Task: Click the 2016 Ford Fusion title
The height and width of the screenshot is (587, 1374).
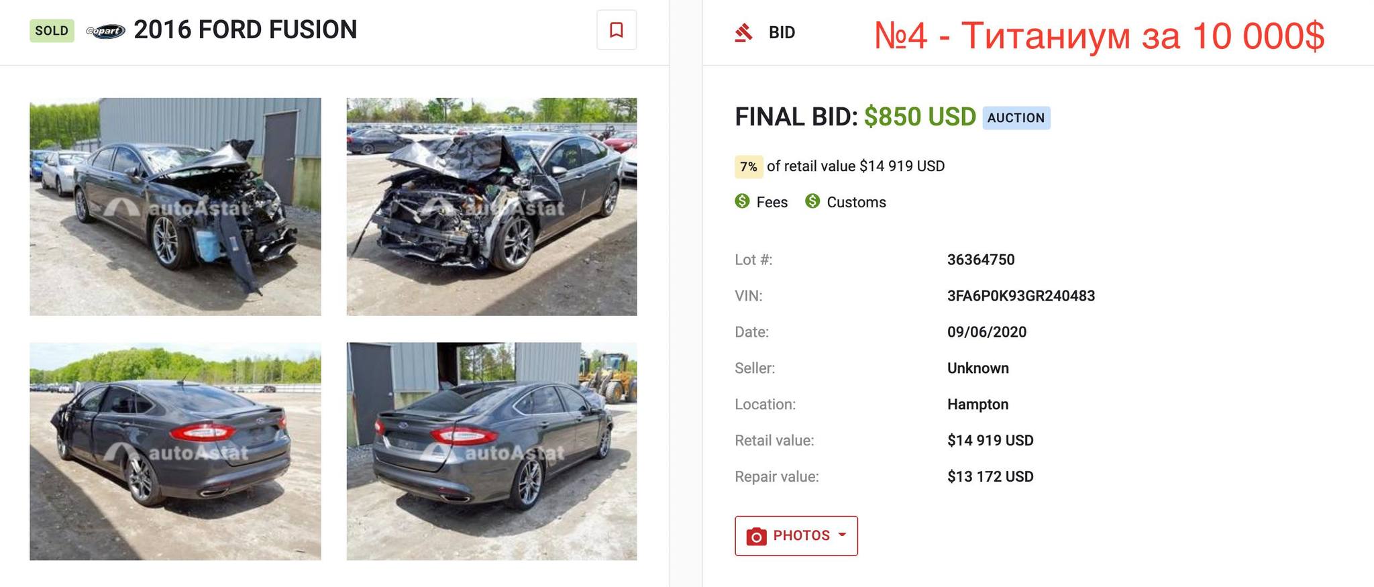Action: point(245,30)
